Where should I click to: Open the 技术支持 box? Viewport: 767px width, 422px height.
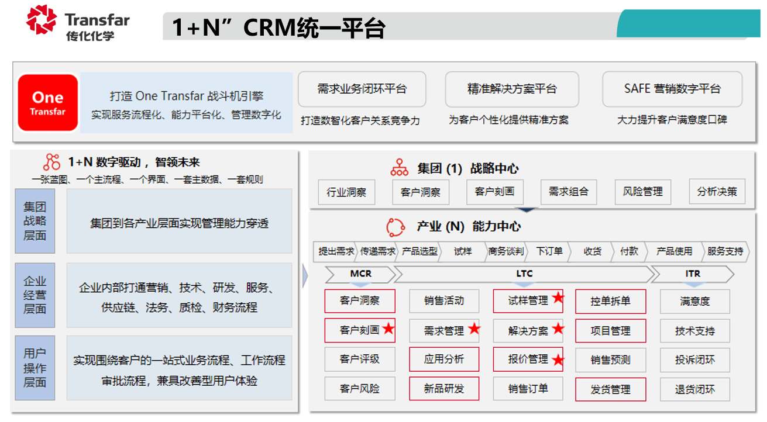click(x=695, y=331)
